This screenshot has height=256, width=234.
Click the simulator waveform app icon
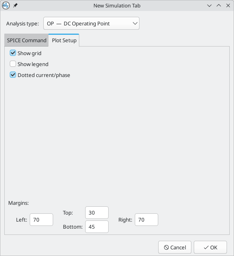(x=6, y=5)
